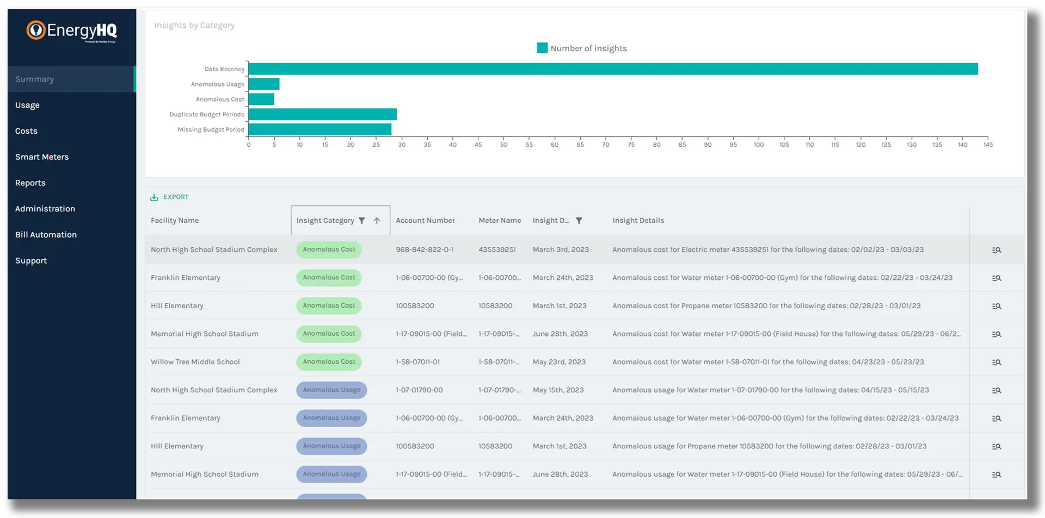Screen dimensions: 1045x518
Task: Click the export download icon
Action: click(154, 197)
